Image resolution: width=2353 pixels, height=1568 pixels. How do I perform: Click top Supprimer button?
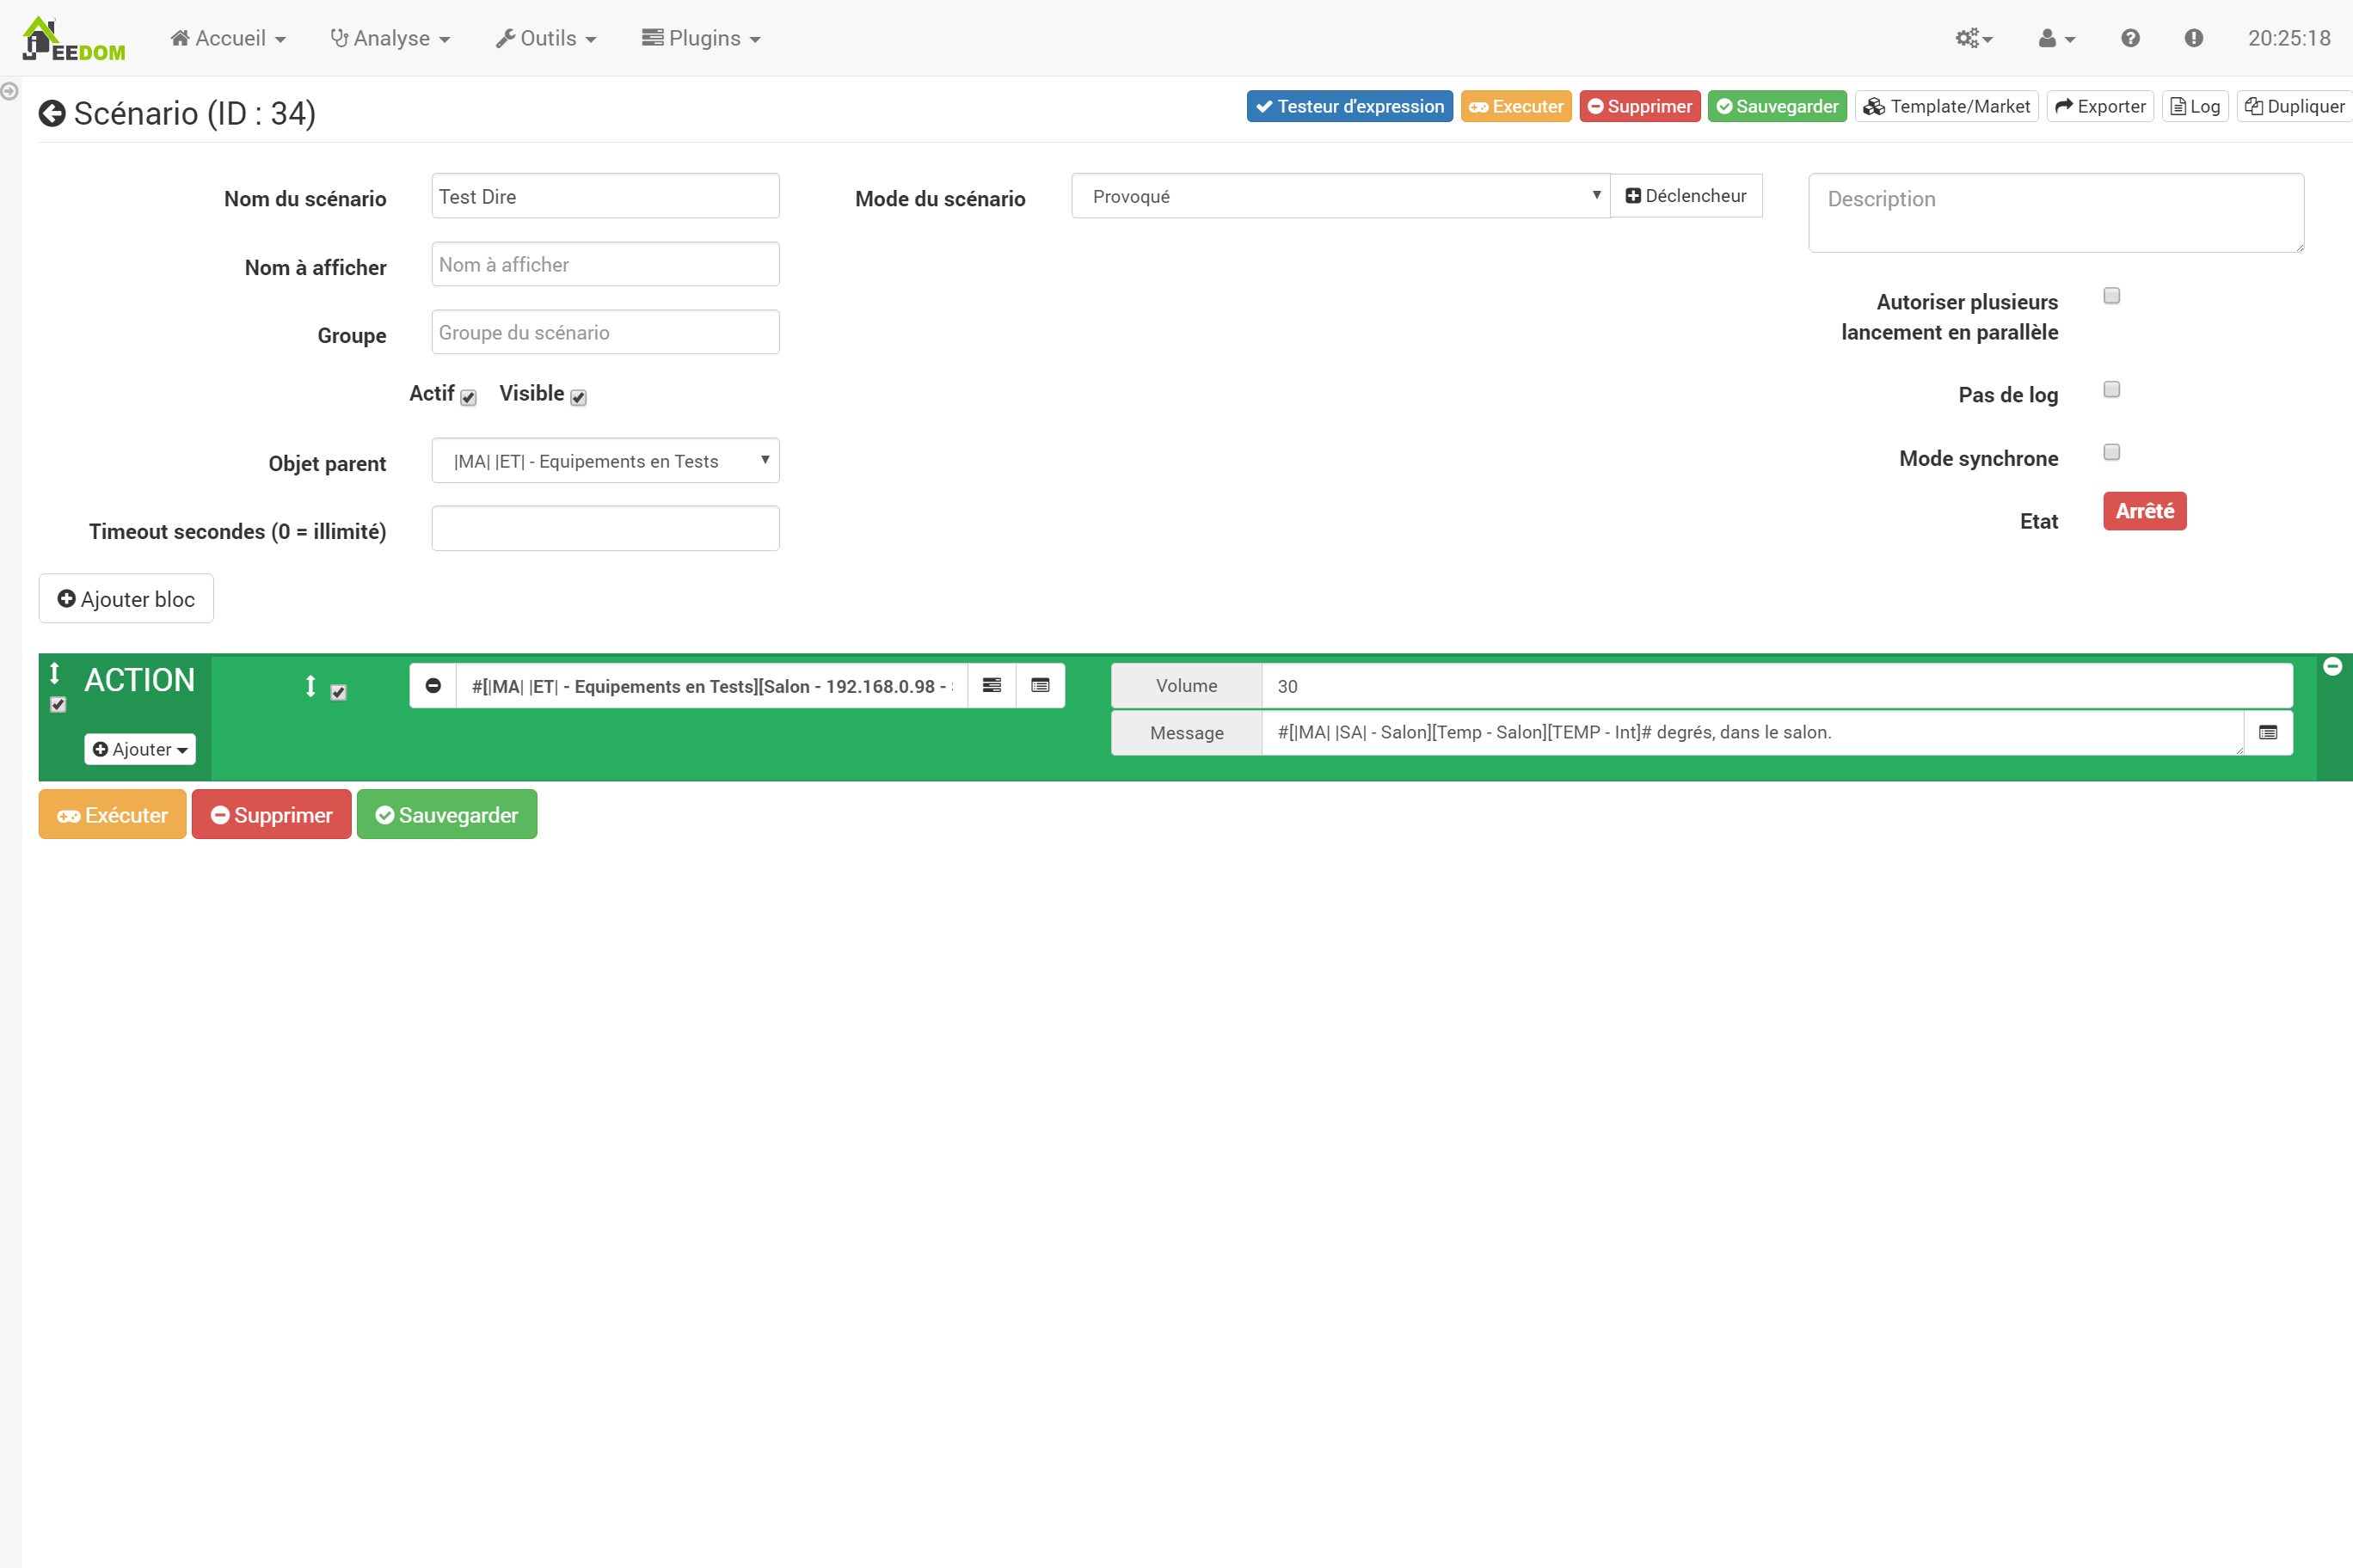pyautogui.click(x=1640, y=106)
